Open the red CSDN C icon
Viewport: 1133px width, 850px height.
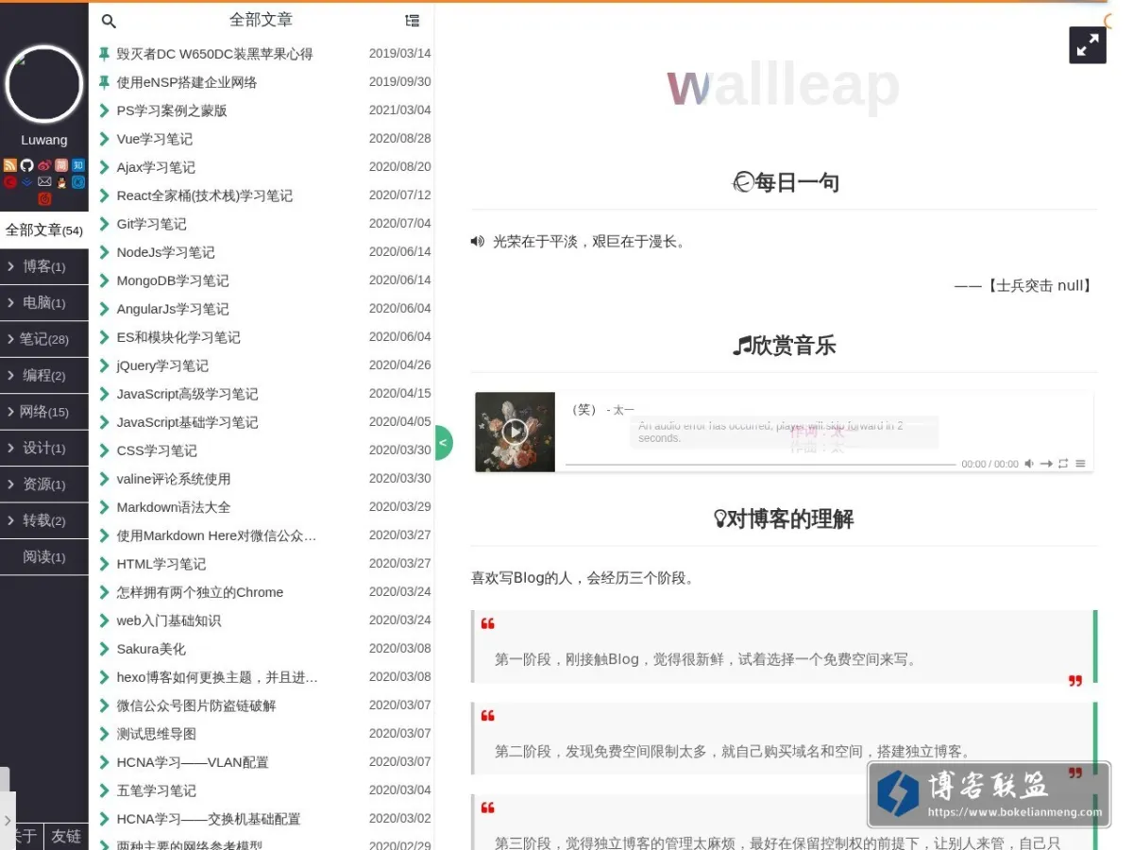[10, 182]
